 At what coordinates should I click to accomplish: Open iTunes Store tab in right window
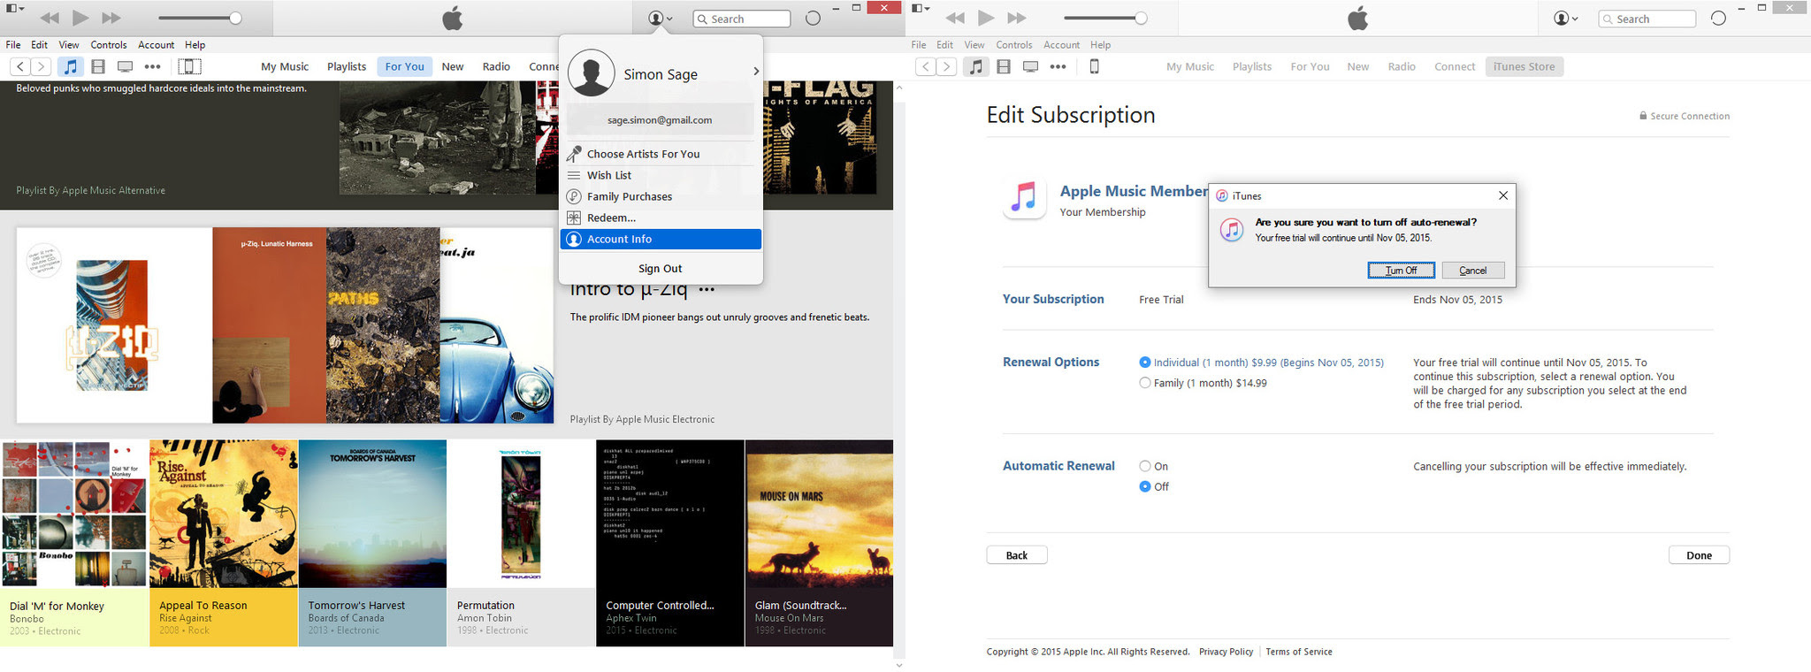[x=1524, y=66]
